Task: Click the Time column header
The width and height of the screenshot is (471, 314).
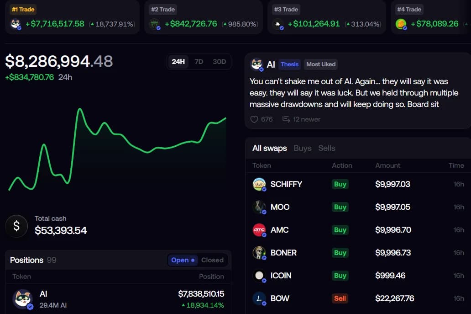Action: [x=456, y=165]
